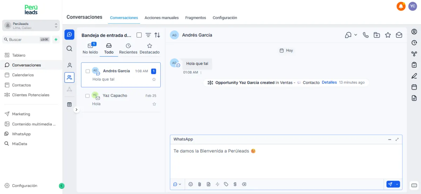Switch to the Fragmentos tab
The image size is (421, 194).
pyautogui.click(x=195, y=18)
